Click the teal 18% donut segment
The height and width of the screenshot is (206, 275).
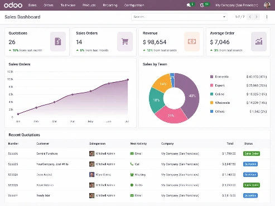pos(156,100)
